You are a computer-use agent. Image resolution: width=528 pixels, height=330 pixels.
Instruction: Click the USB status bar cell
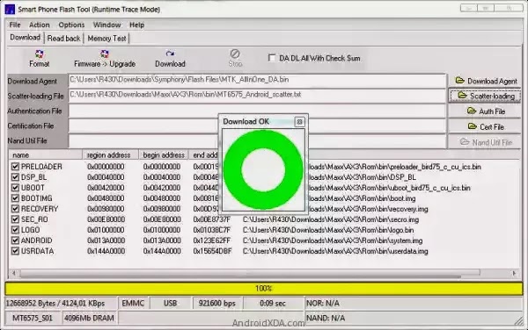(171, 303)
